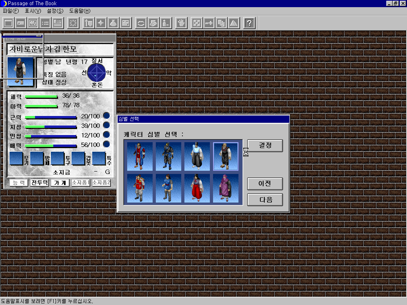Image resolution: width=407 pixels, height=305 pixels.
Task: Click the 매력 56/100 round blue button
Action: (x=107, y=145)
